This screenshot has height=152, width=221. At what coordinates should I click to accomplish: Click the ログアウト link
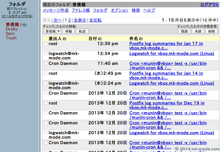coord(210,5)
